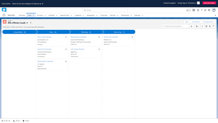
Task: Add page to favorites star
Action: click(187, 10)
